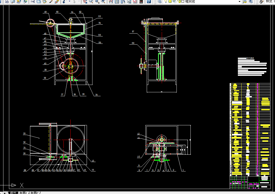Click the Copy icon
Viewport: 275px width, 194px height.
tap(39, 2)
